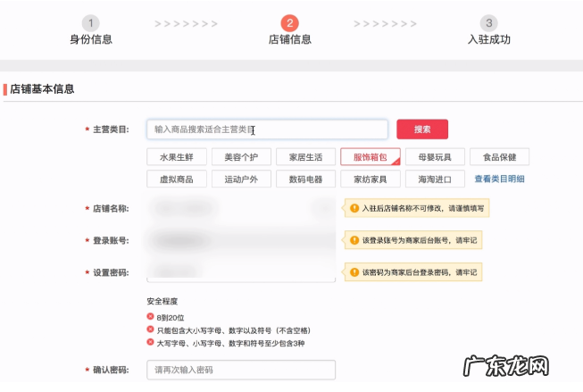583x392 pixels.
Task: Click the 入驻成功 step label
Action: [489, 39]
